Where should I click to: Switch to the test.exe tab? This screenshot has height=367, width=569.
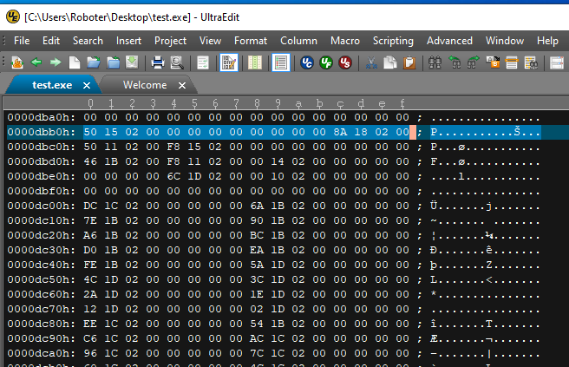point(52,85)
